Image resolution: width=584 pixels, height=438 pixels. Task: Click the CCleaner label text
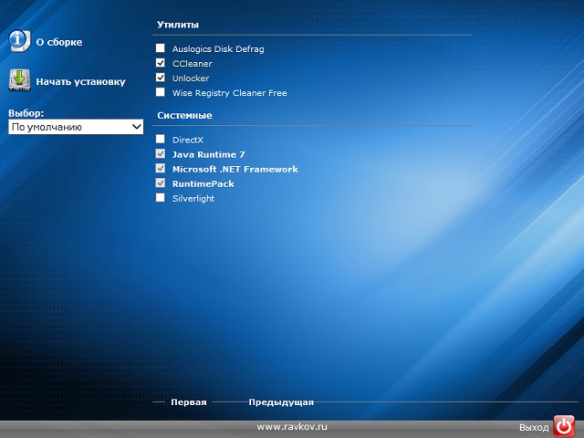(x=193, y=64)
